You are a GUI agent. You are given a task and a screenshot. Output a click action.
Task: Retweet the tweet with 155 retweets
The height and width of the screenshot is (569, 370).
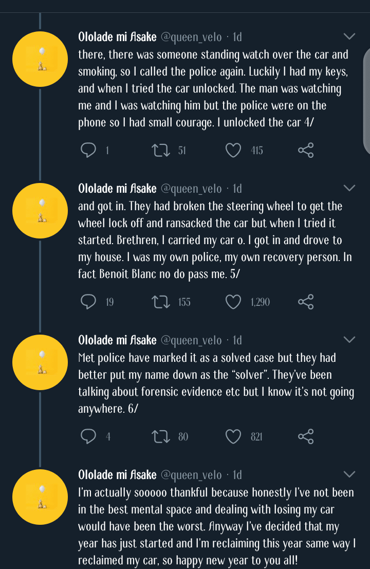(161, 302)
